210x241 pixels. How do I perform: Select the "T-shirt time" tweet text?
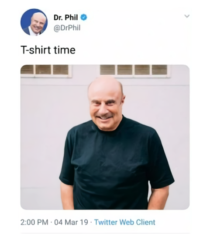click(x=48, y=50)
